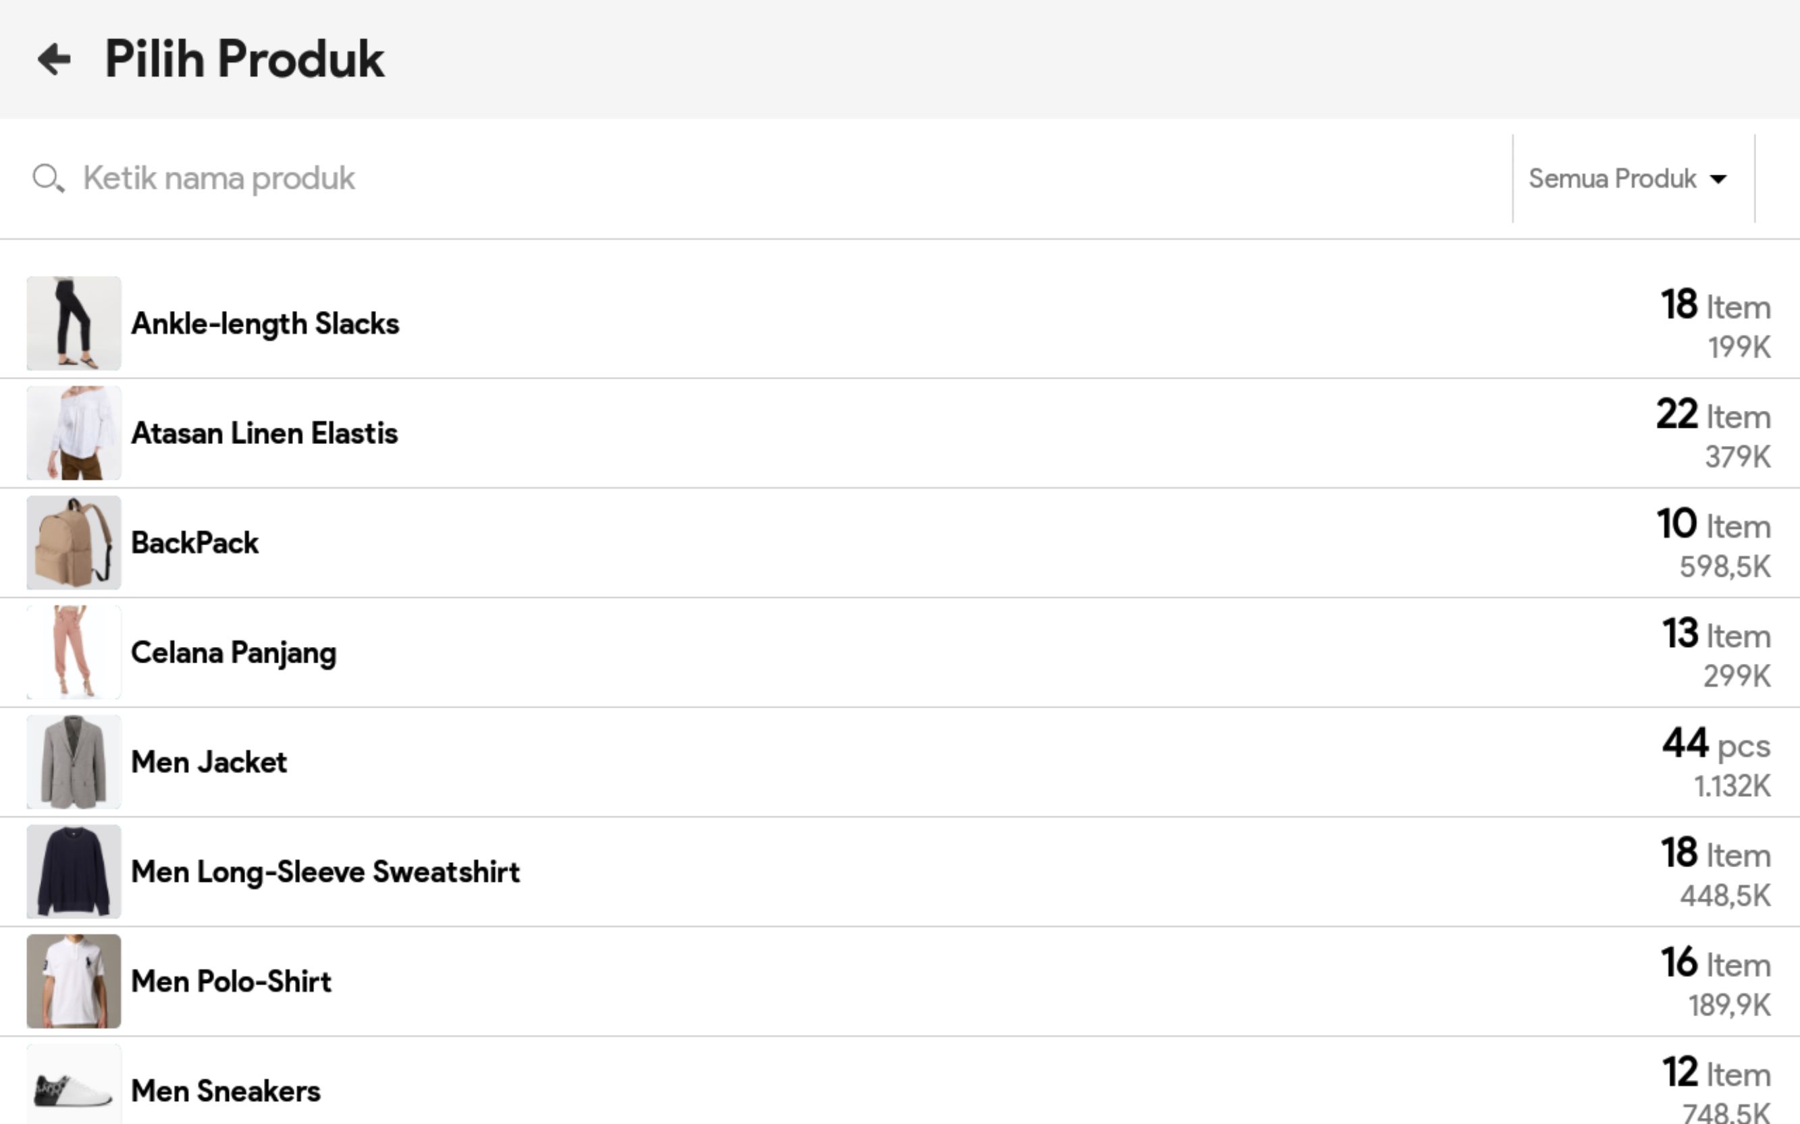Select the Ankle-length Slacks thumbnail
The image size is (1800, 1124).
[x=74, y=323]
